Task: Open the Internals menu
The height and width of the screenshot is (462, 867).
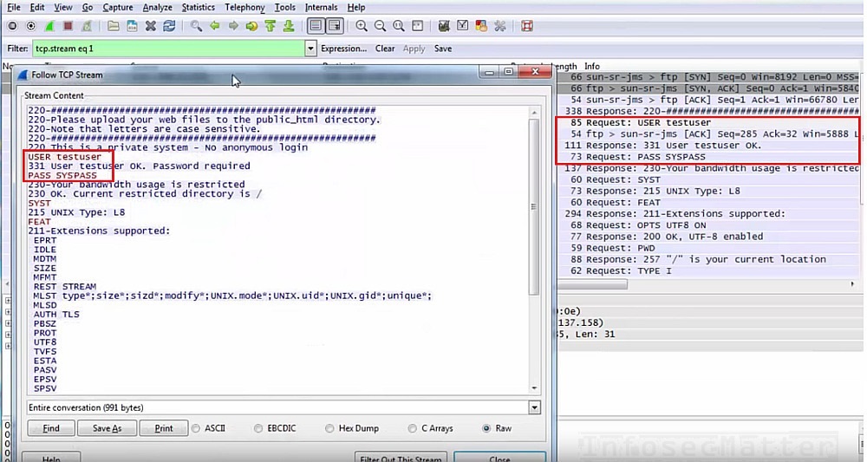Action: point(322,7)
